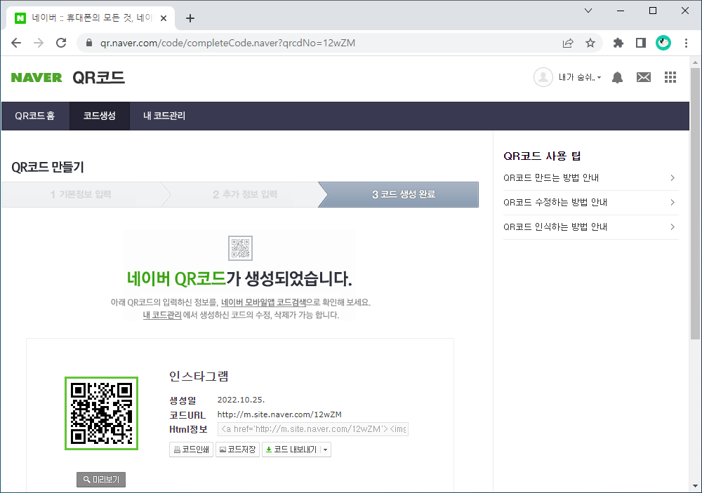Reload the page with the refresh icon
702x493 pixels.
(x=61, y=43)
